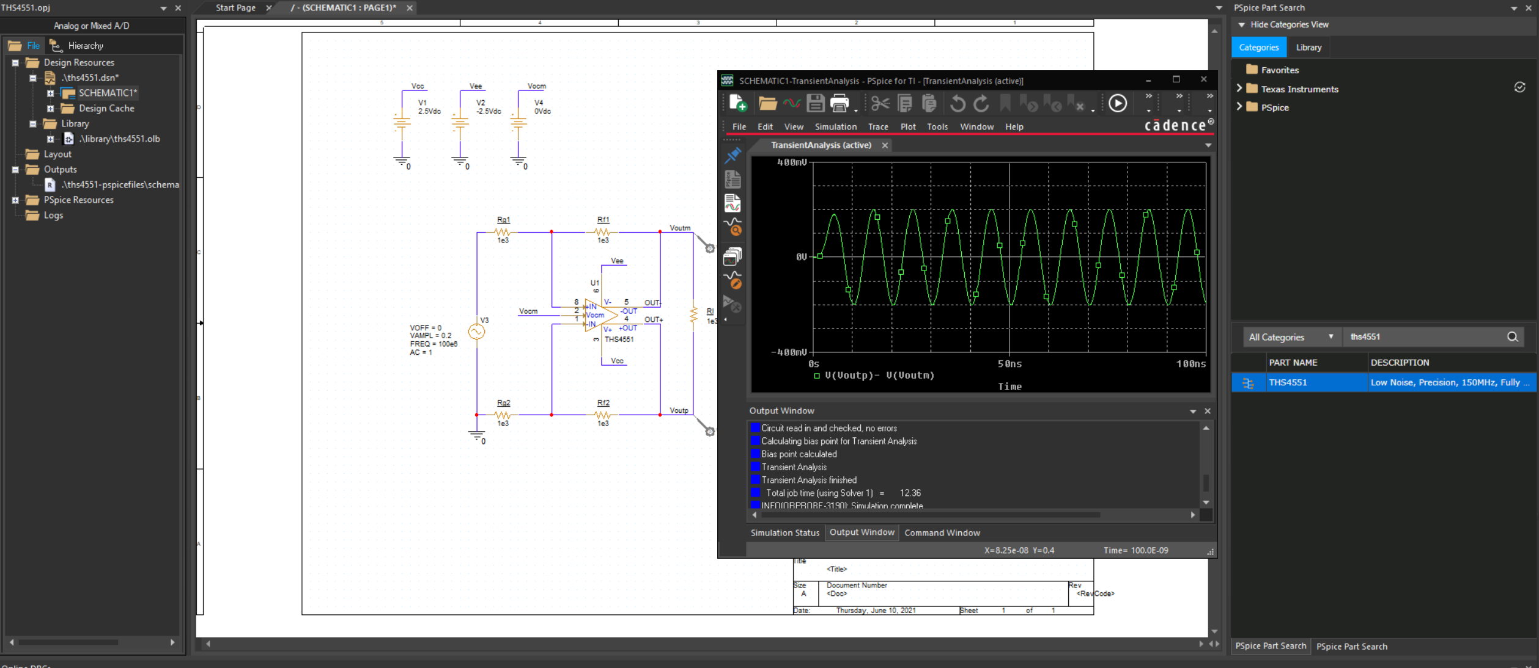
Task: Switch to the Hierarchy tab
Action: tap(77, 46)
